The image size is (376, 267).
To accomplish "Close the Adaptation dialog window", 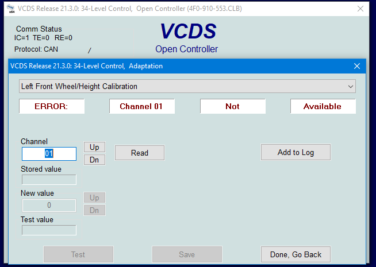I will pos(357,66).
